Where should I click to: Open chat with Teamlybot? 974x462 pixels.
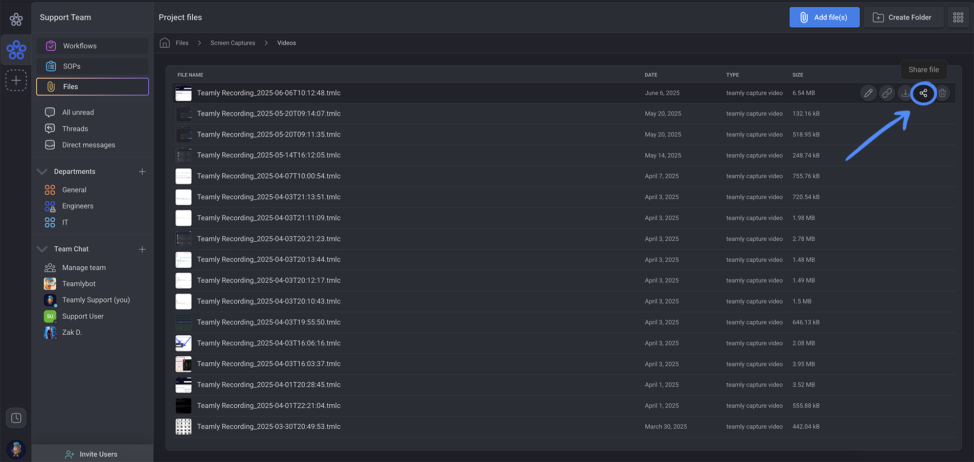coord(79,284)
